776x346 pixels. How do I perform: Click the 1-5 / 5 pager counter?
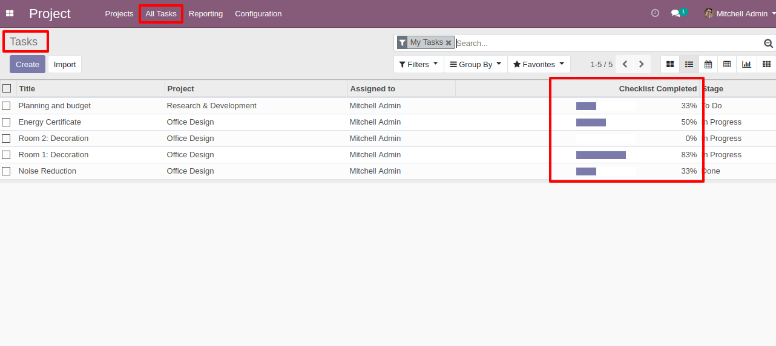click(602, 64)
